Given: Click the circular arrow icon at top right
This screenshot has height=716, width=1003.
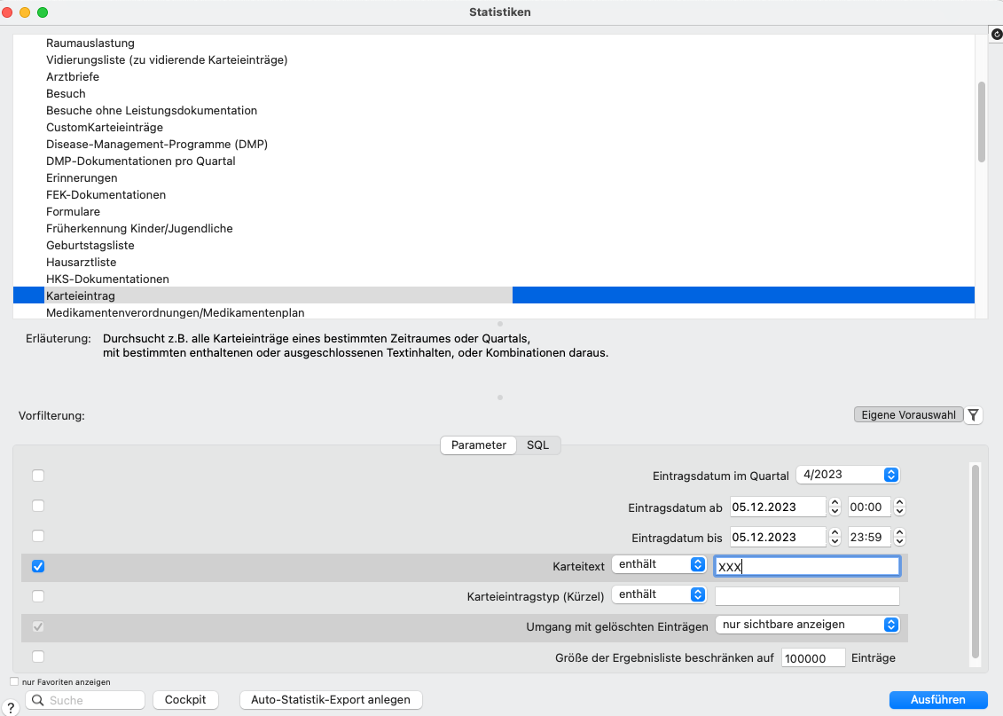Looking at the screenshot, I should [996, 34].
